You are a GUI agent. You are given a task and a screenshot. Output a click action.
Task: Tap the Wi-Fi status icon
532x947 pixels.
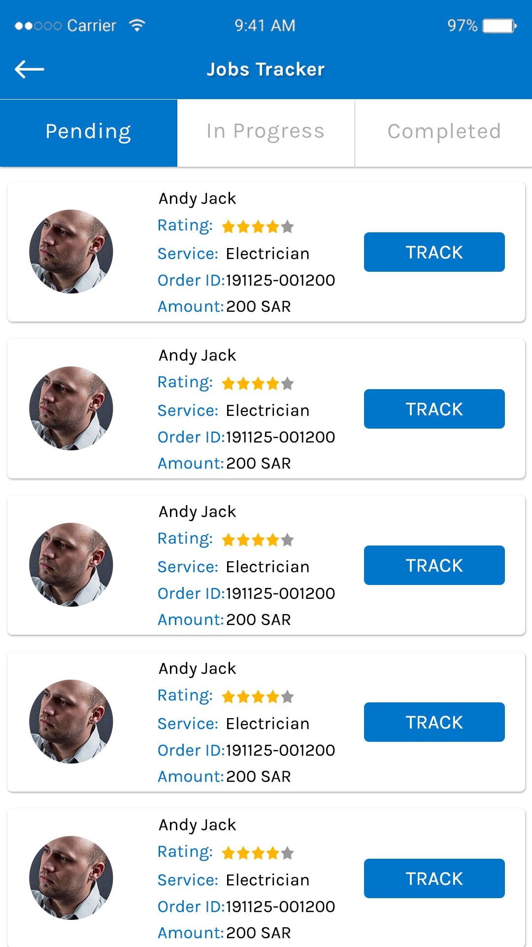pos(137,25)
